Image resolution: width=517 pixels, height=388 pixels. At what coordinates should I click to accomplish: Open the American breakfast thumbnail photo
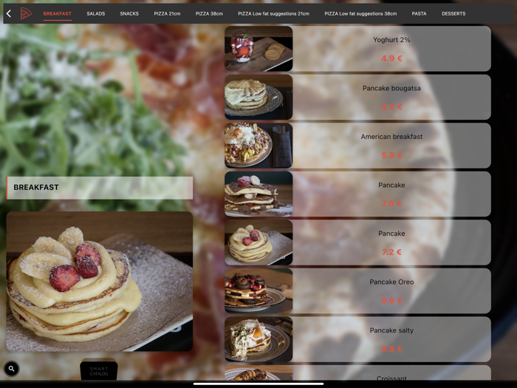coord(258,146)
